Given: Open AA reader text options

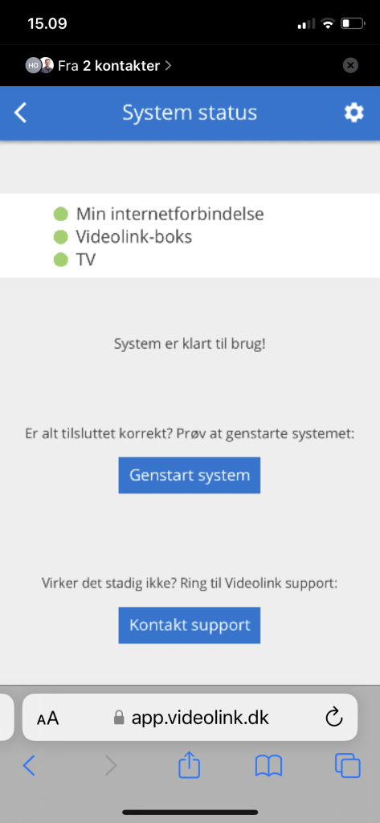Looking at the screenshot, I should point(47,718).
